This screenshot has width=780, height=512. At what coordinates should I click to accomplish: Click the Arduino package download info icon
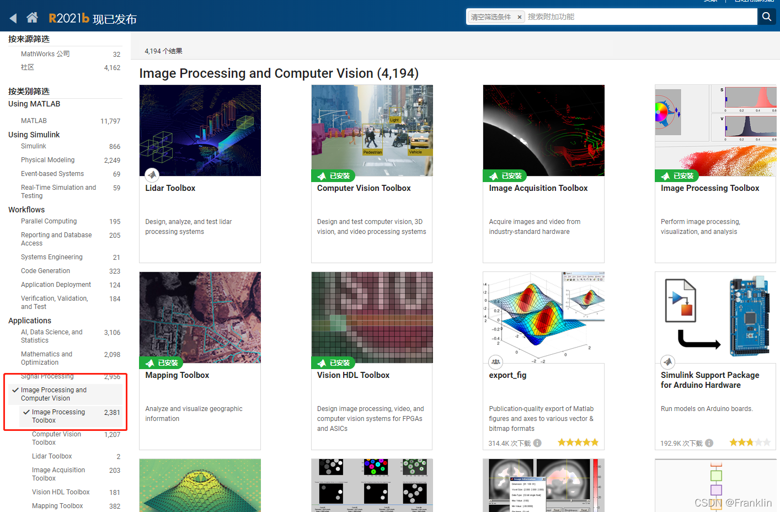709,443
